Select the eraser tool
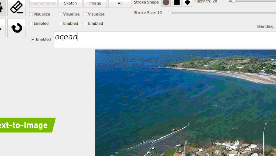Screen dimensions: 276x156 pos(16,7)
